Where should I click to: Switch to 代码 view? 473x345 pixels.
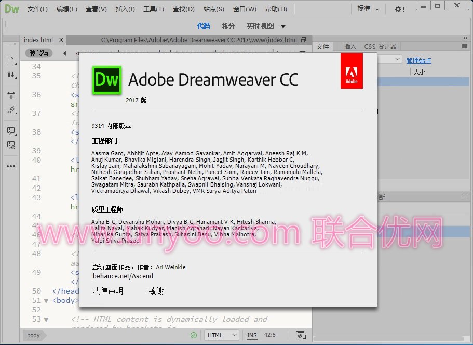[x=204, y=26]
